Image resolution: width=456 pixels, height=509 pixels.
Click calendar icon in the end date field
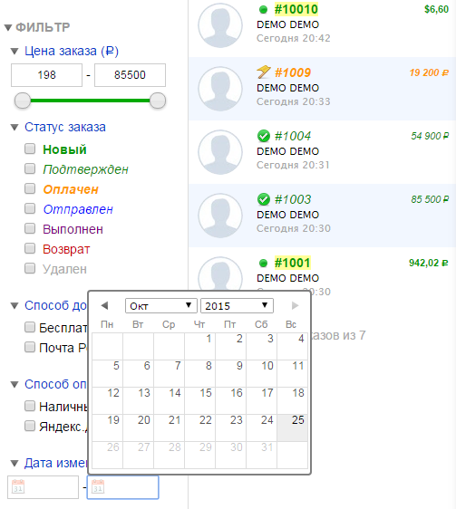98,486
